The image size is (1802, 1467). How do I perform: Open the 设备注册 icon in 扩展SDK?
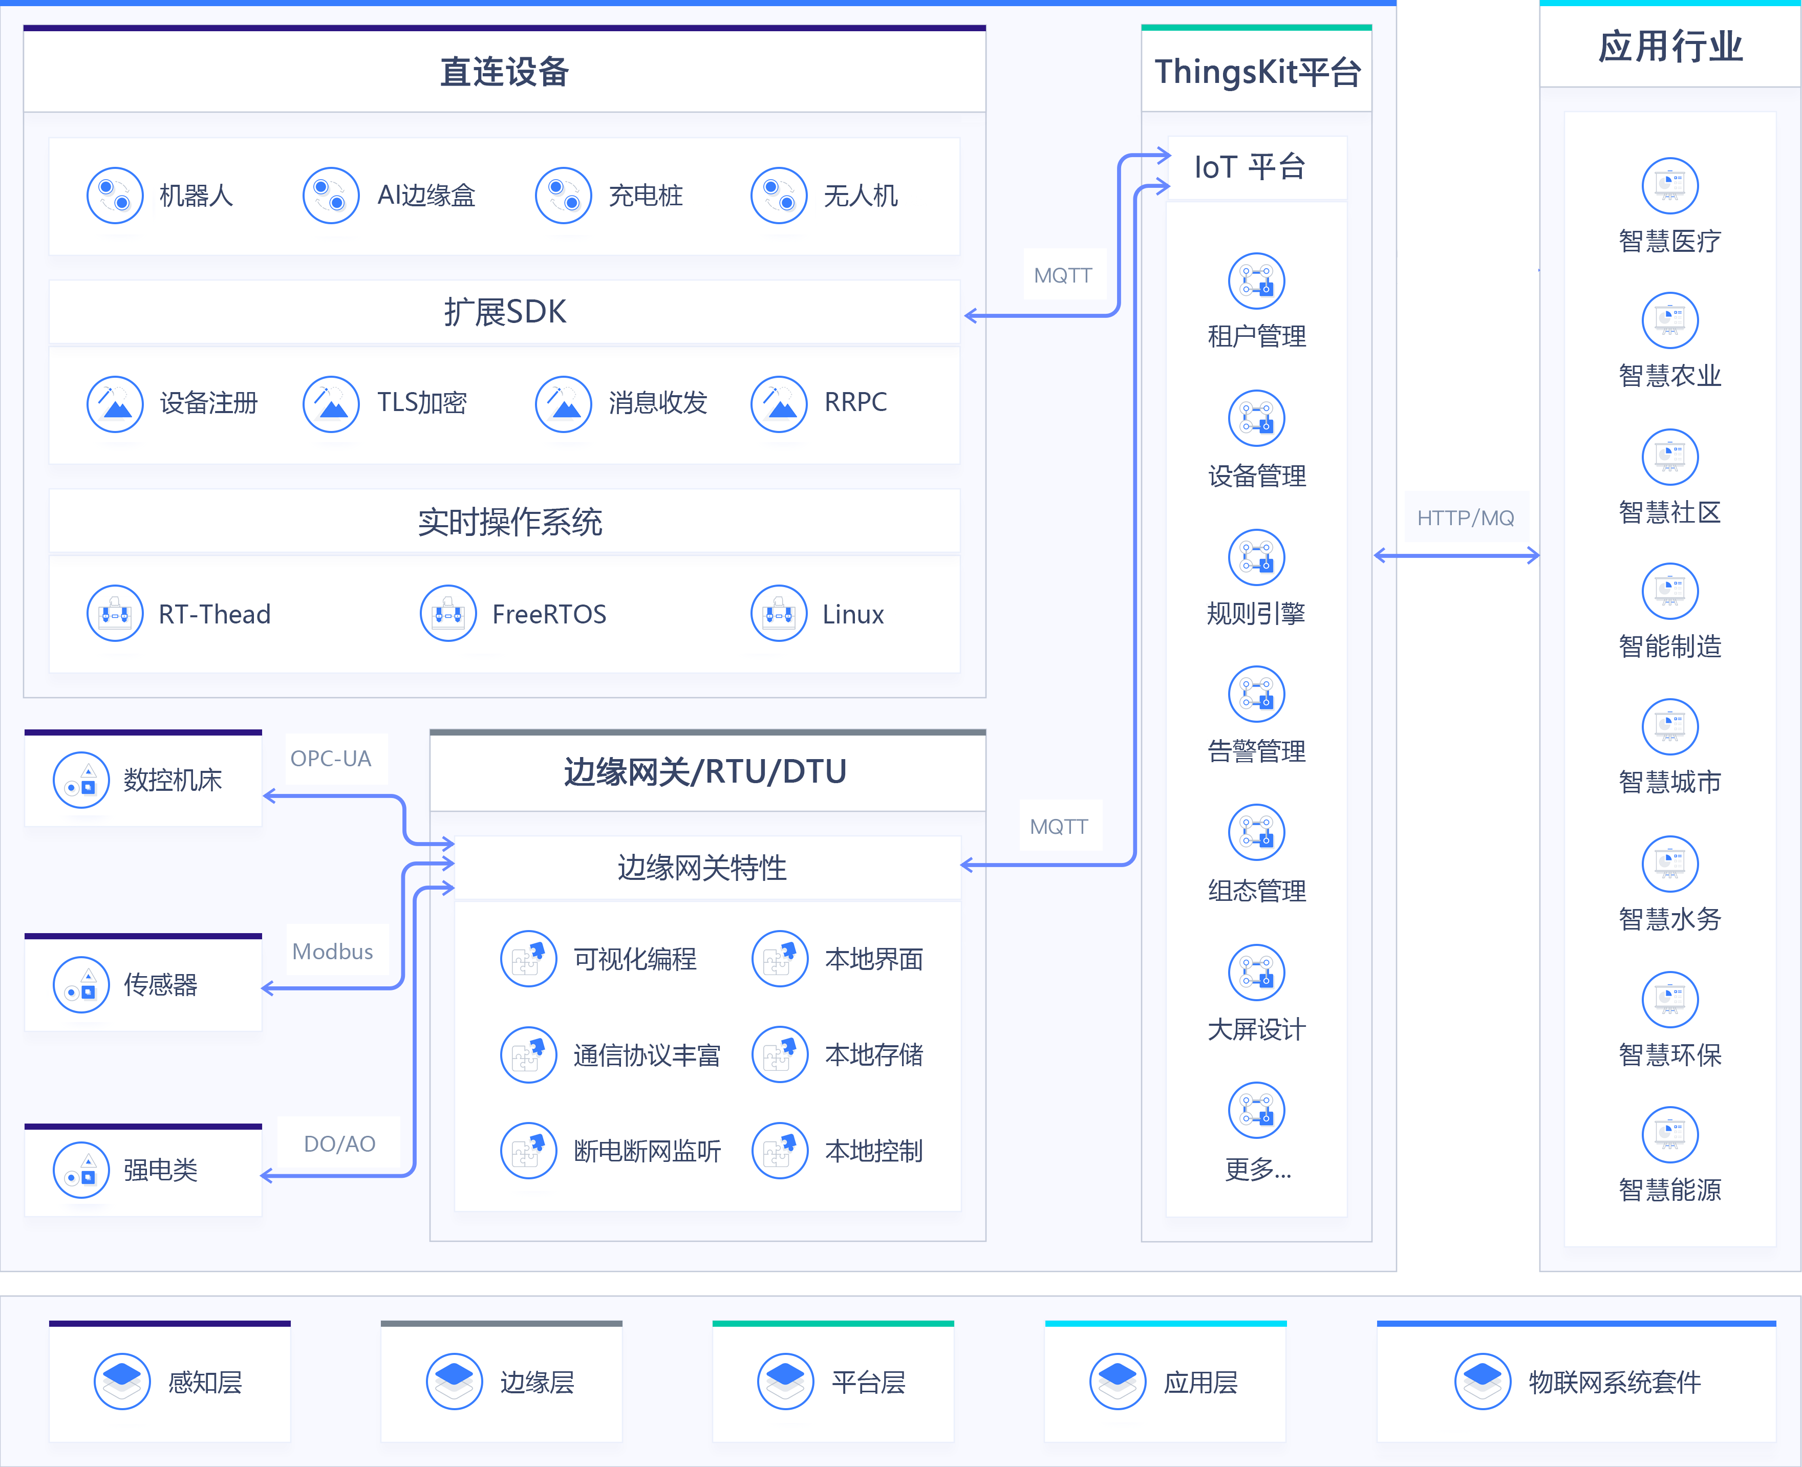(115, 404)
